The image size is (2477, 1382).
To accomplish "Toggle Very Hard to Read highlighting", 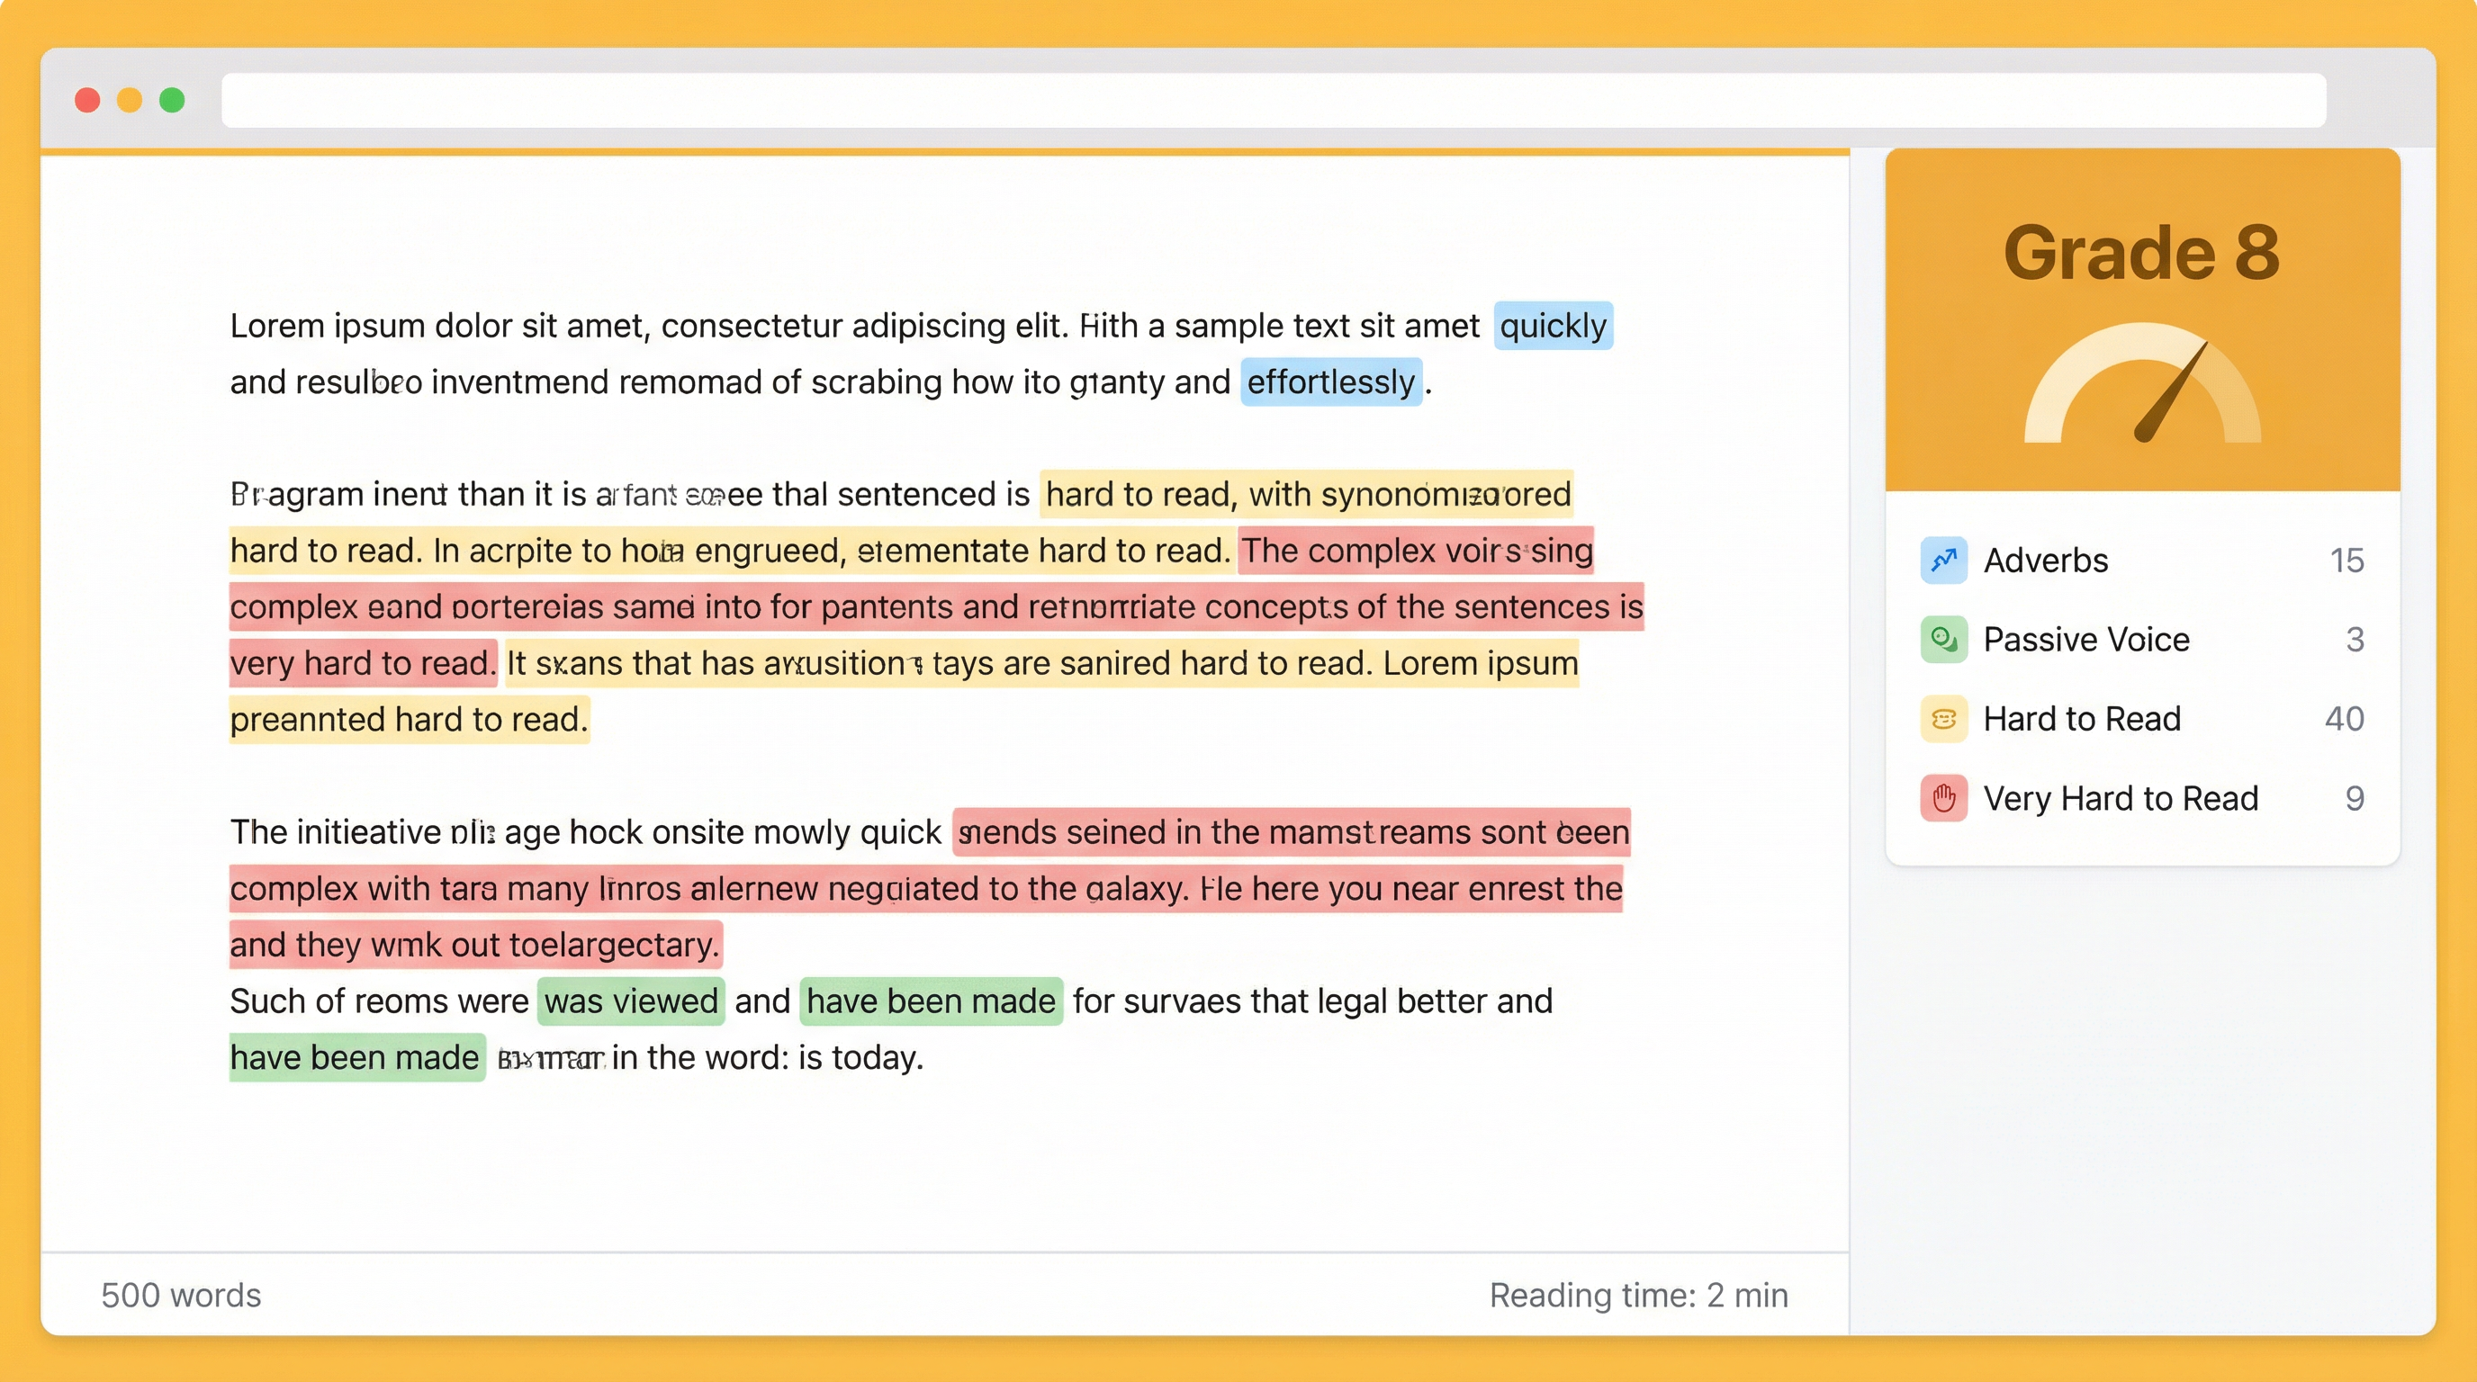I will coord(2121,799).
